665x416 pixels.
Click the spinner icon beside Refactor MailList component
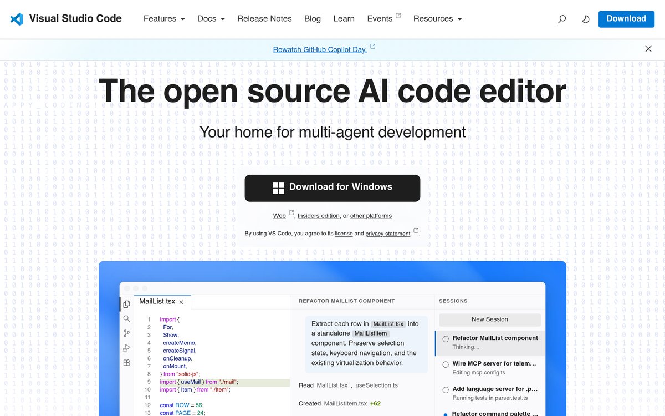coord(446,339)
